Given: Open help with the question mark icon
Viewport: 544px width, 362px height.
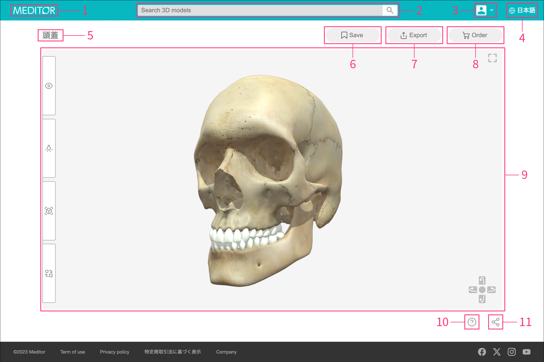Looking at the screenshot, I should (x=472, y=322).
